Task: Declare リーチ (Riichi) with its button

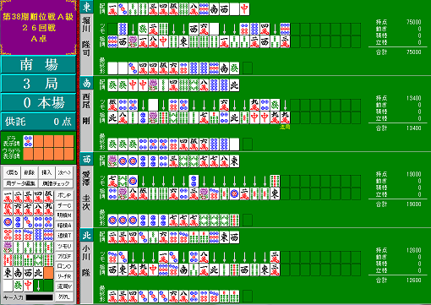Action: tap(64, 276)
